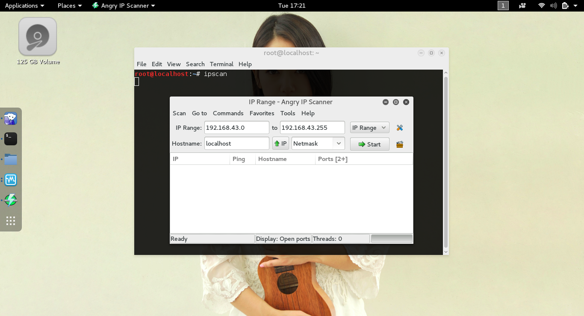The height and width of the screenshot is (316, 584).
Task: Select the 125 GB Volume desktop icon
Action: pyautogui.click(x=38, y=41)
